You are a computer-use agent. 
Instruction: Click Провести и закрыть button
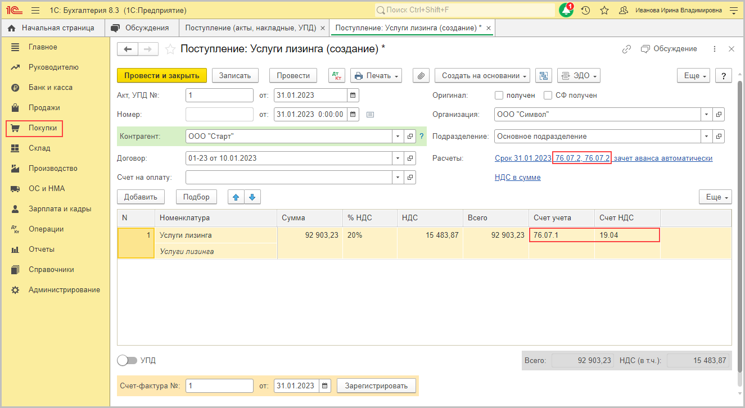pyautogui.click(x=162, y=75)
